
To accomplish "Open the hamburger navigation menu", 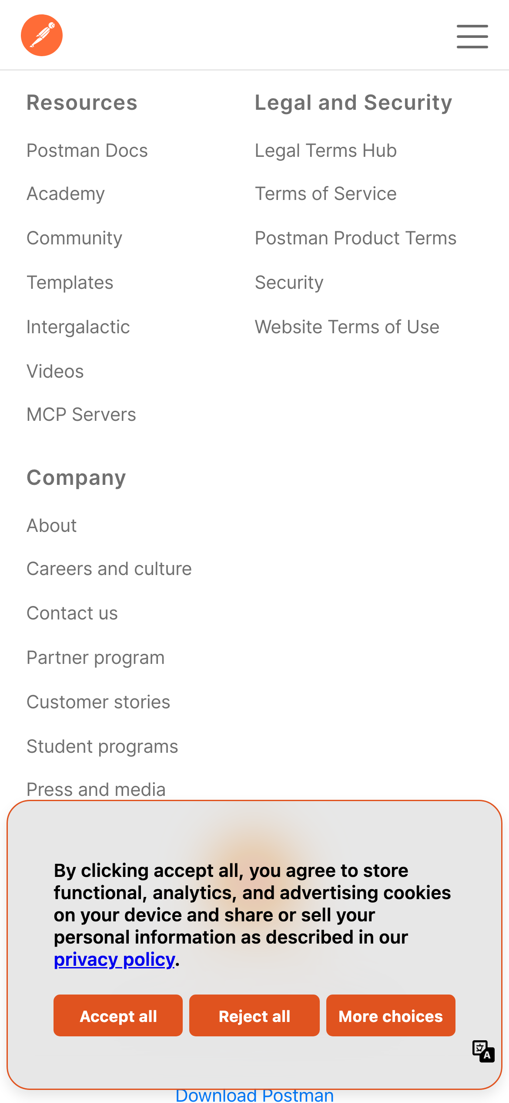I will [x=472, y=36].
